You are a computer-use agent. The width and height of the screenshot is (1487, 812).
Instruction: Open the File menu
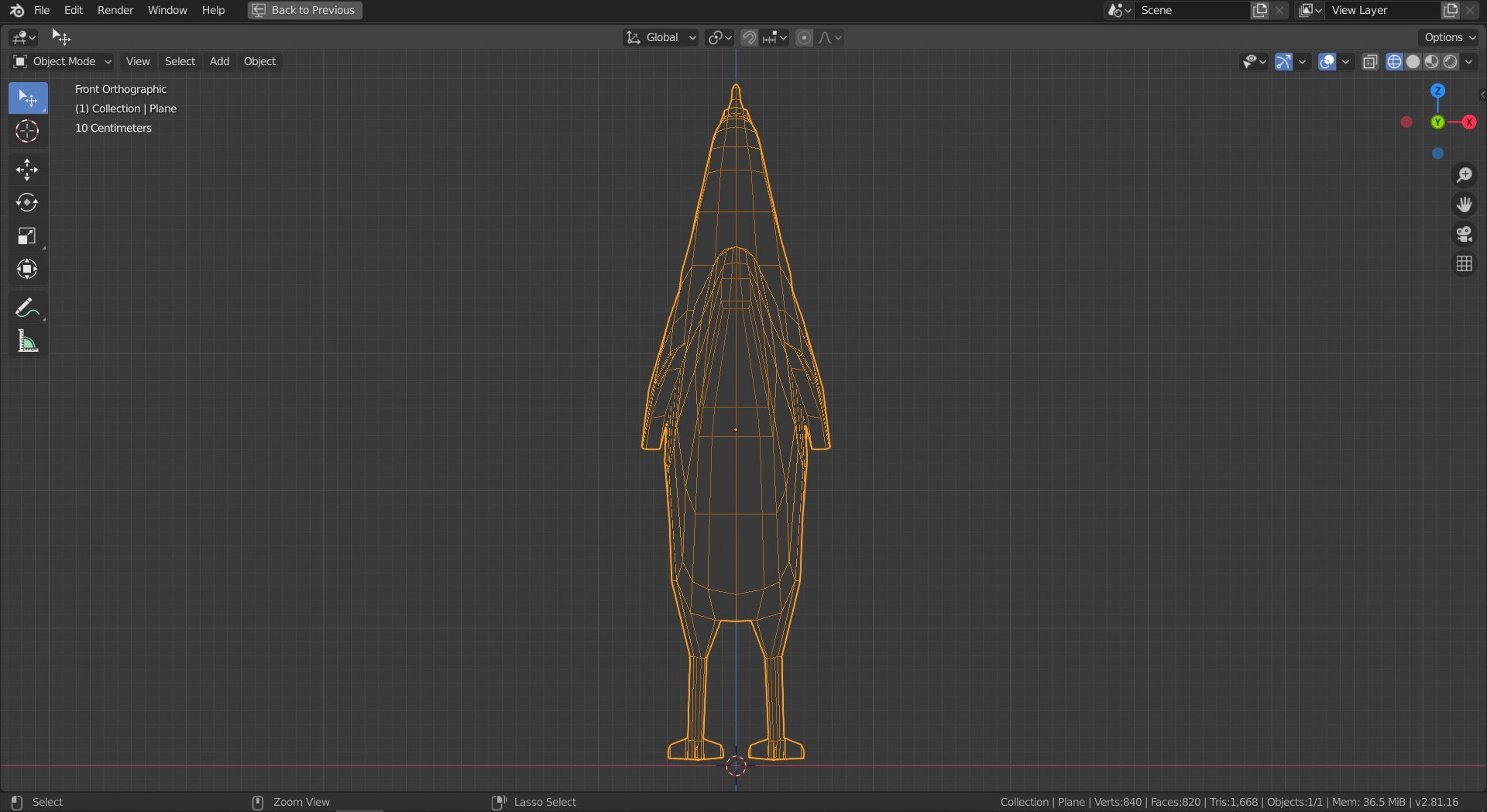point(42,10)
